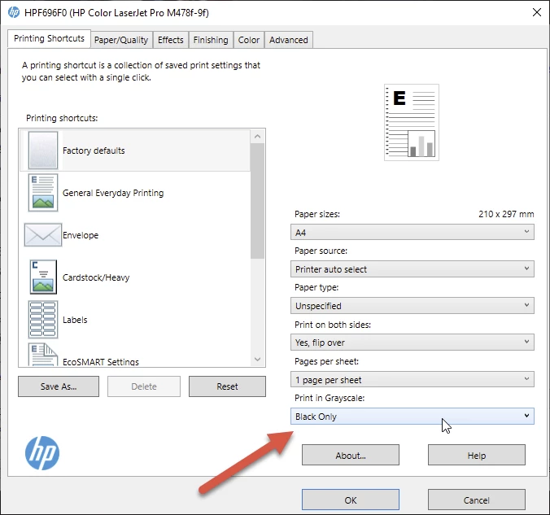
Task: Select the 'Cardstock/Heavy' list label
Action: pos(96,277)
